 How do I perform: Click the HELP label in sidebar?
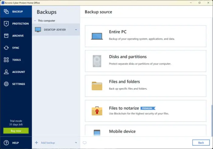coord(16,143)
